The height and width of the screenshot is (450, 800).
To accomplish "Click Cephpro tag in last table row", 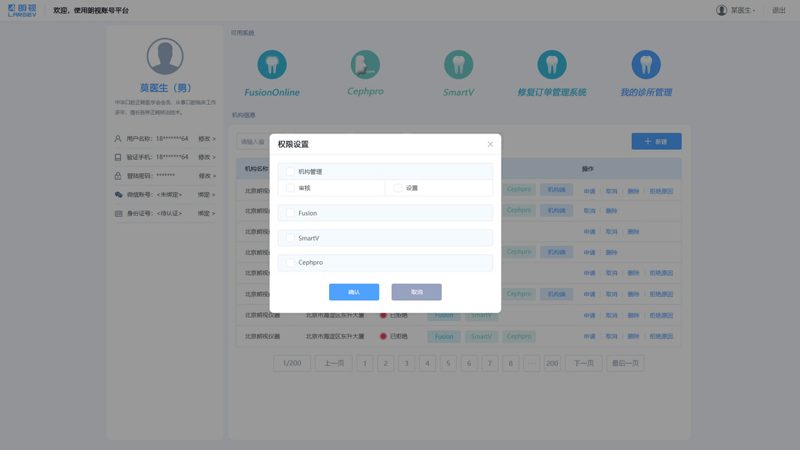I will pyautogui.click(x=519, y=336).
